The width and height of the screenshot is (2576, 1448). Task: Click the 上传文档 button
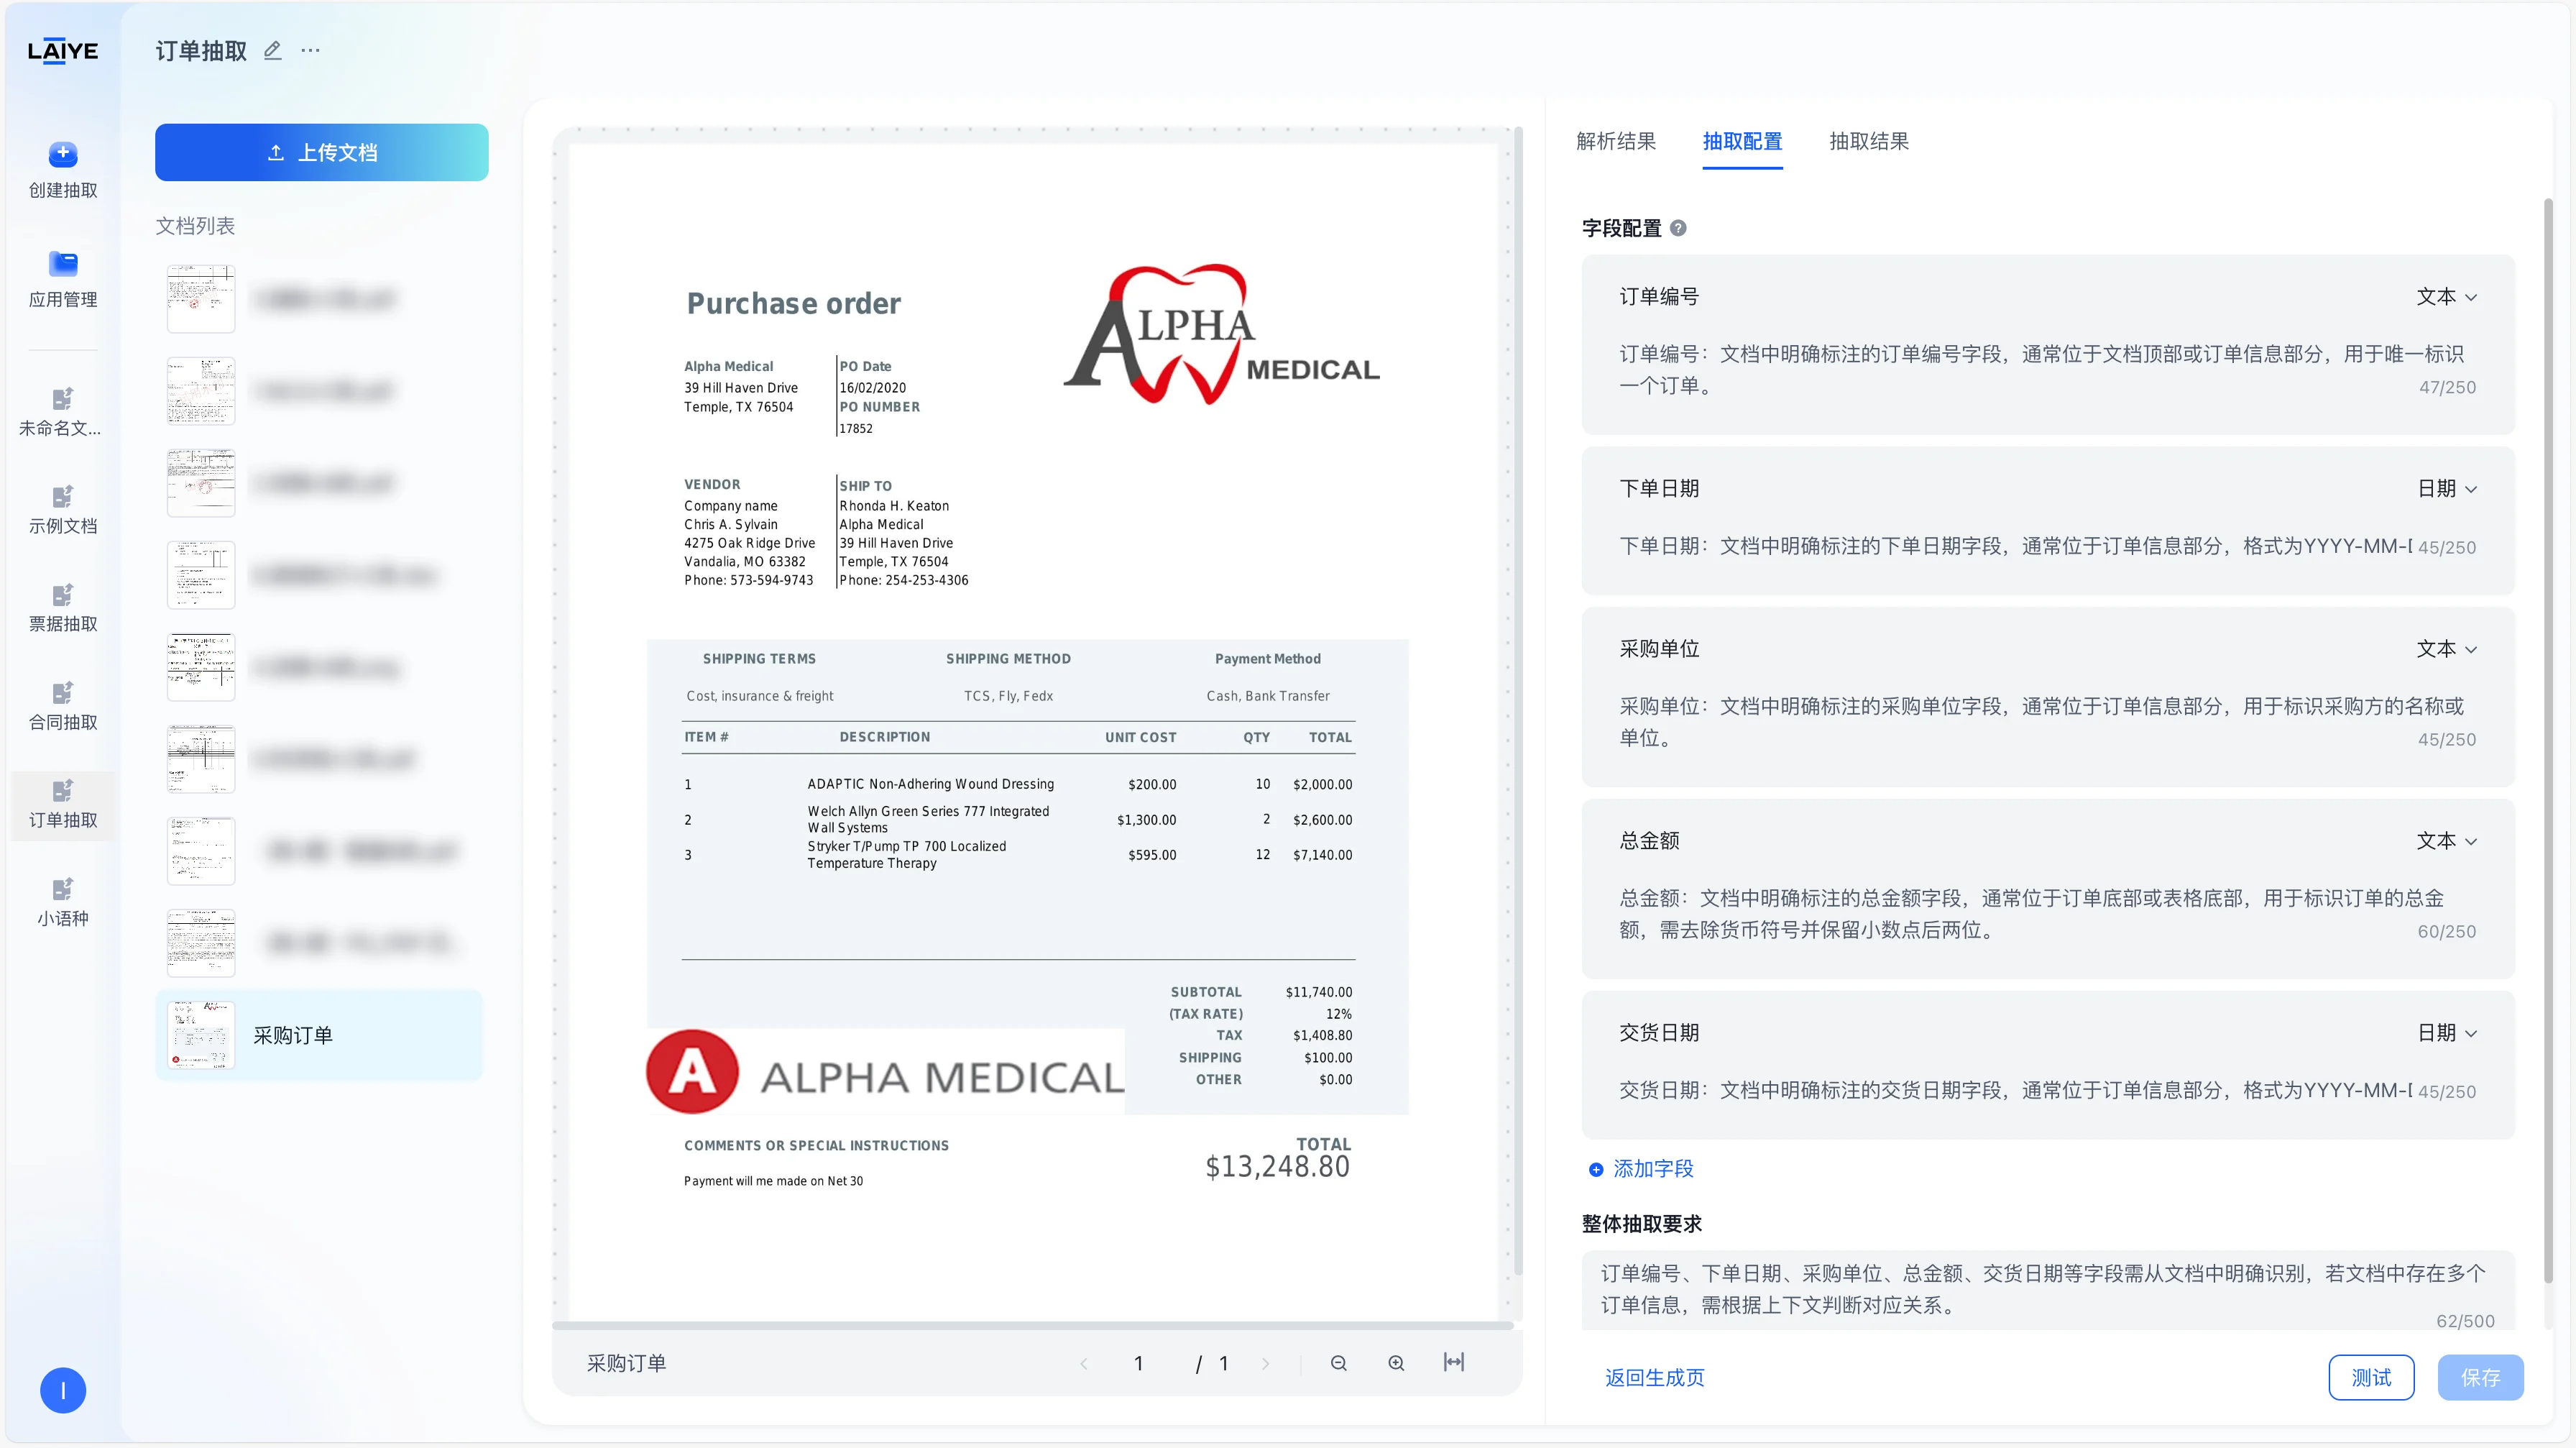coord(321,152)
